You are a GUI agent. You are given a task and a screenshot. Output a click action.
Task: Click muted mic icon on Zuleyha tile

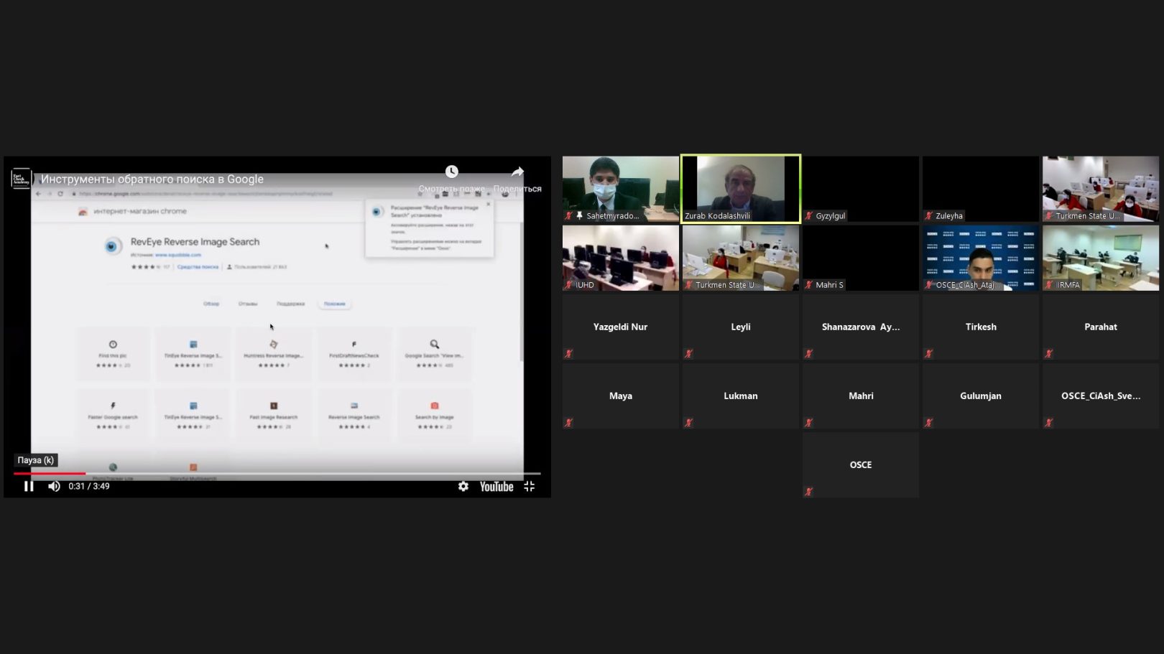coord(929,215)
